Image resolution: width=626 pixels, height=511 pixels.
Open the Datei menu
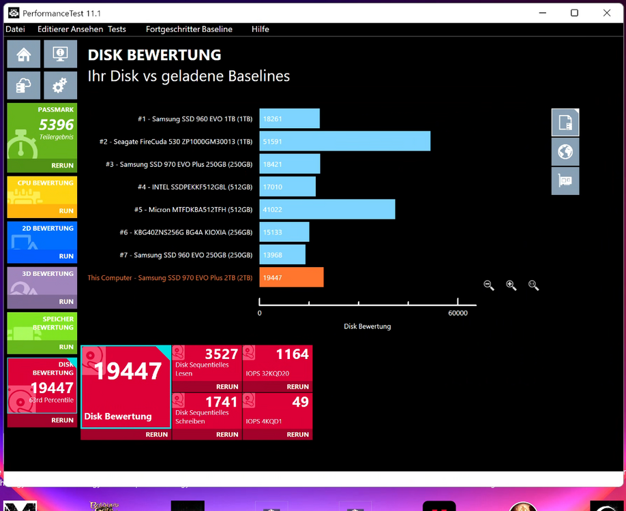[x=15, y=29]
